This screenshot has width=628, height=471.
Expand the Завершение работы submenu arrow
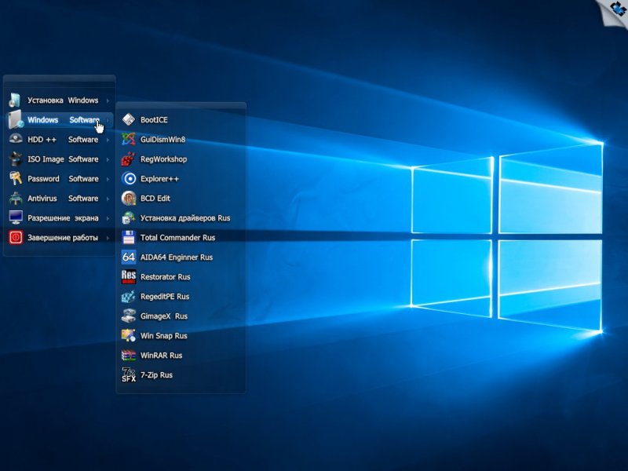point(108,238)
